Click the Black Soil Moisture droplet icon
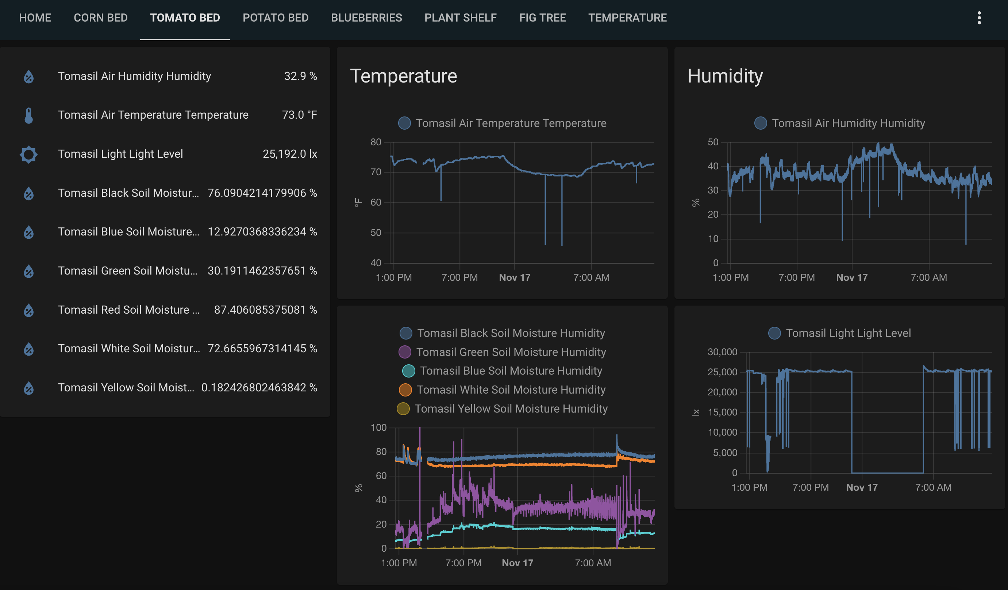Viewport: 1008px width, 590px height. (x=28, y=194)
